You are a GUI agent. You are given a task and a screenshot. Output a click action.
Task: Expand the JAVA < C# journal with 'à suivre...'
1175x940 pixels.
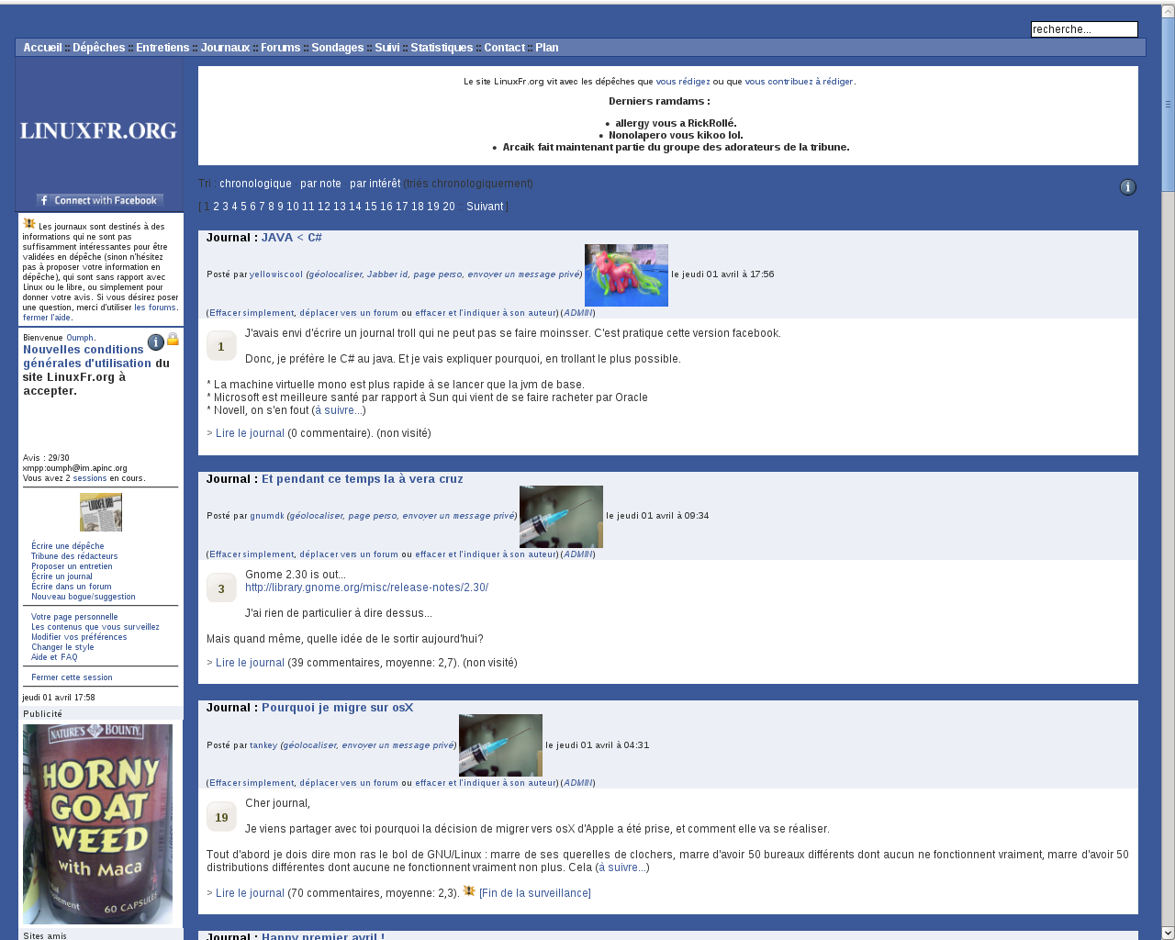coord(339,410)
